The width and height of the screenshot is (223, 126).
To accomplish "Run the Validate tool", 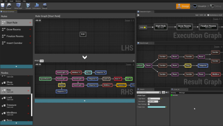I will (x=28, y=5).
